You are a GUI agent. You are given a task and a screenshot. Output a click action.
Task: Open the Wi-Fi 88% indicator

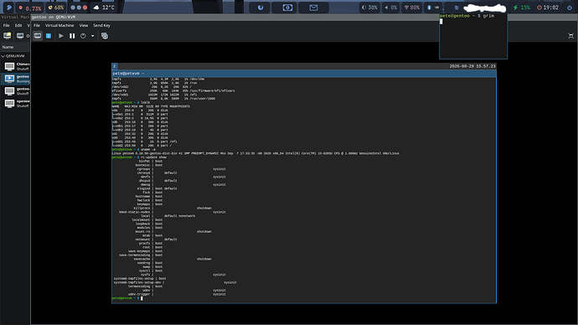[x=412, y=8]
